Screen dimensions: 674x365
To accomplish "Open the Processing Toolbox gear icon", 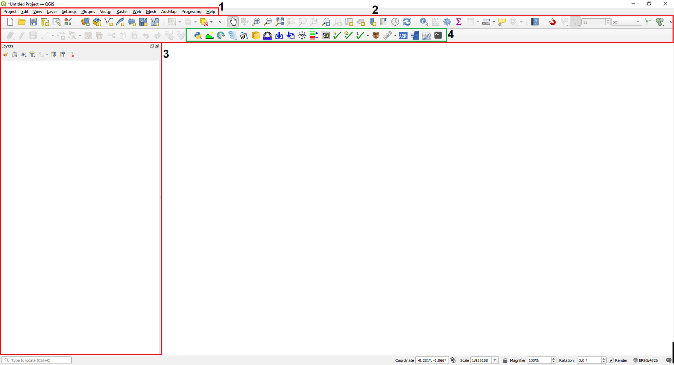I will [447, 22].
